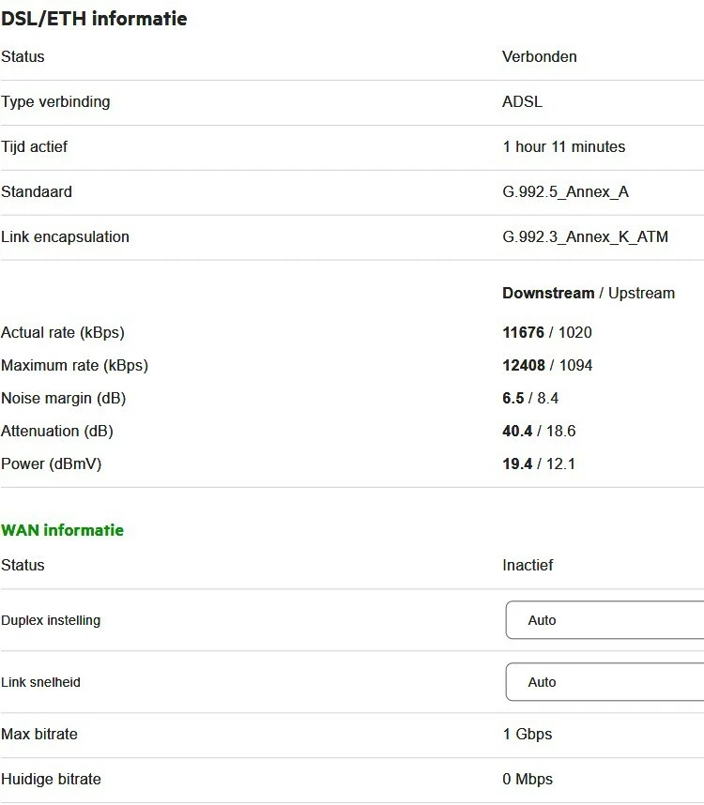704x805 pixels.
Task: Click the downstream attenuation value 40.4
Action: click(517, 431)
